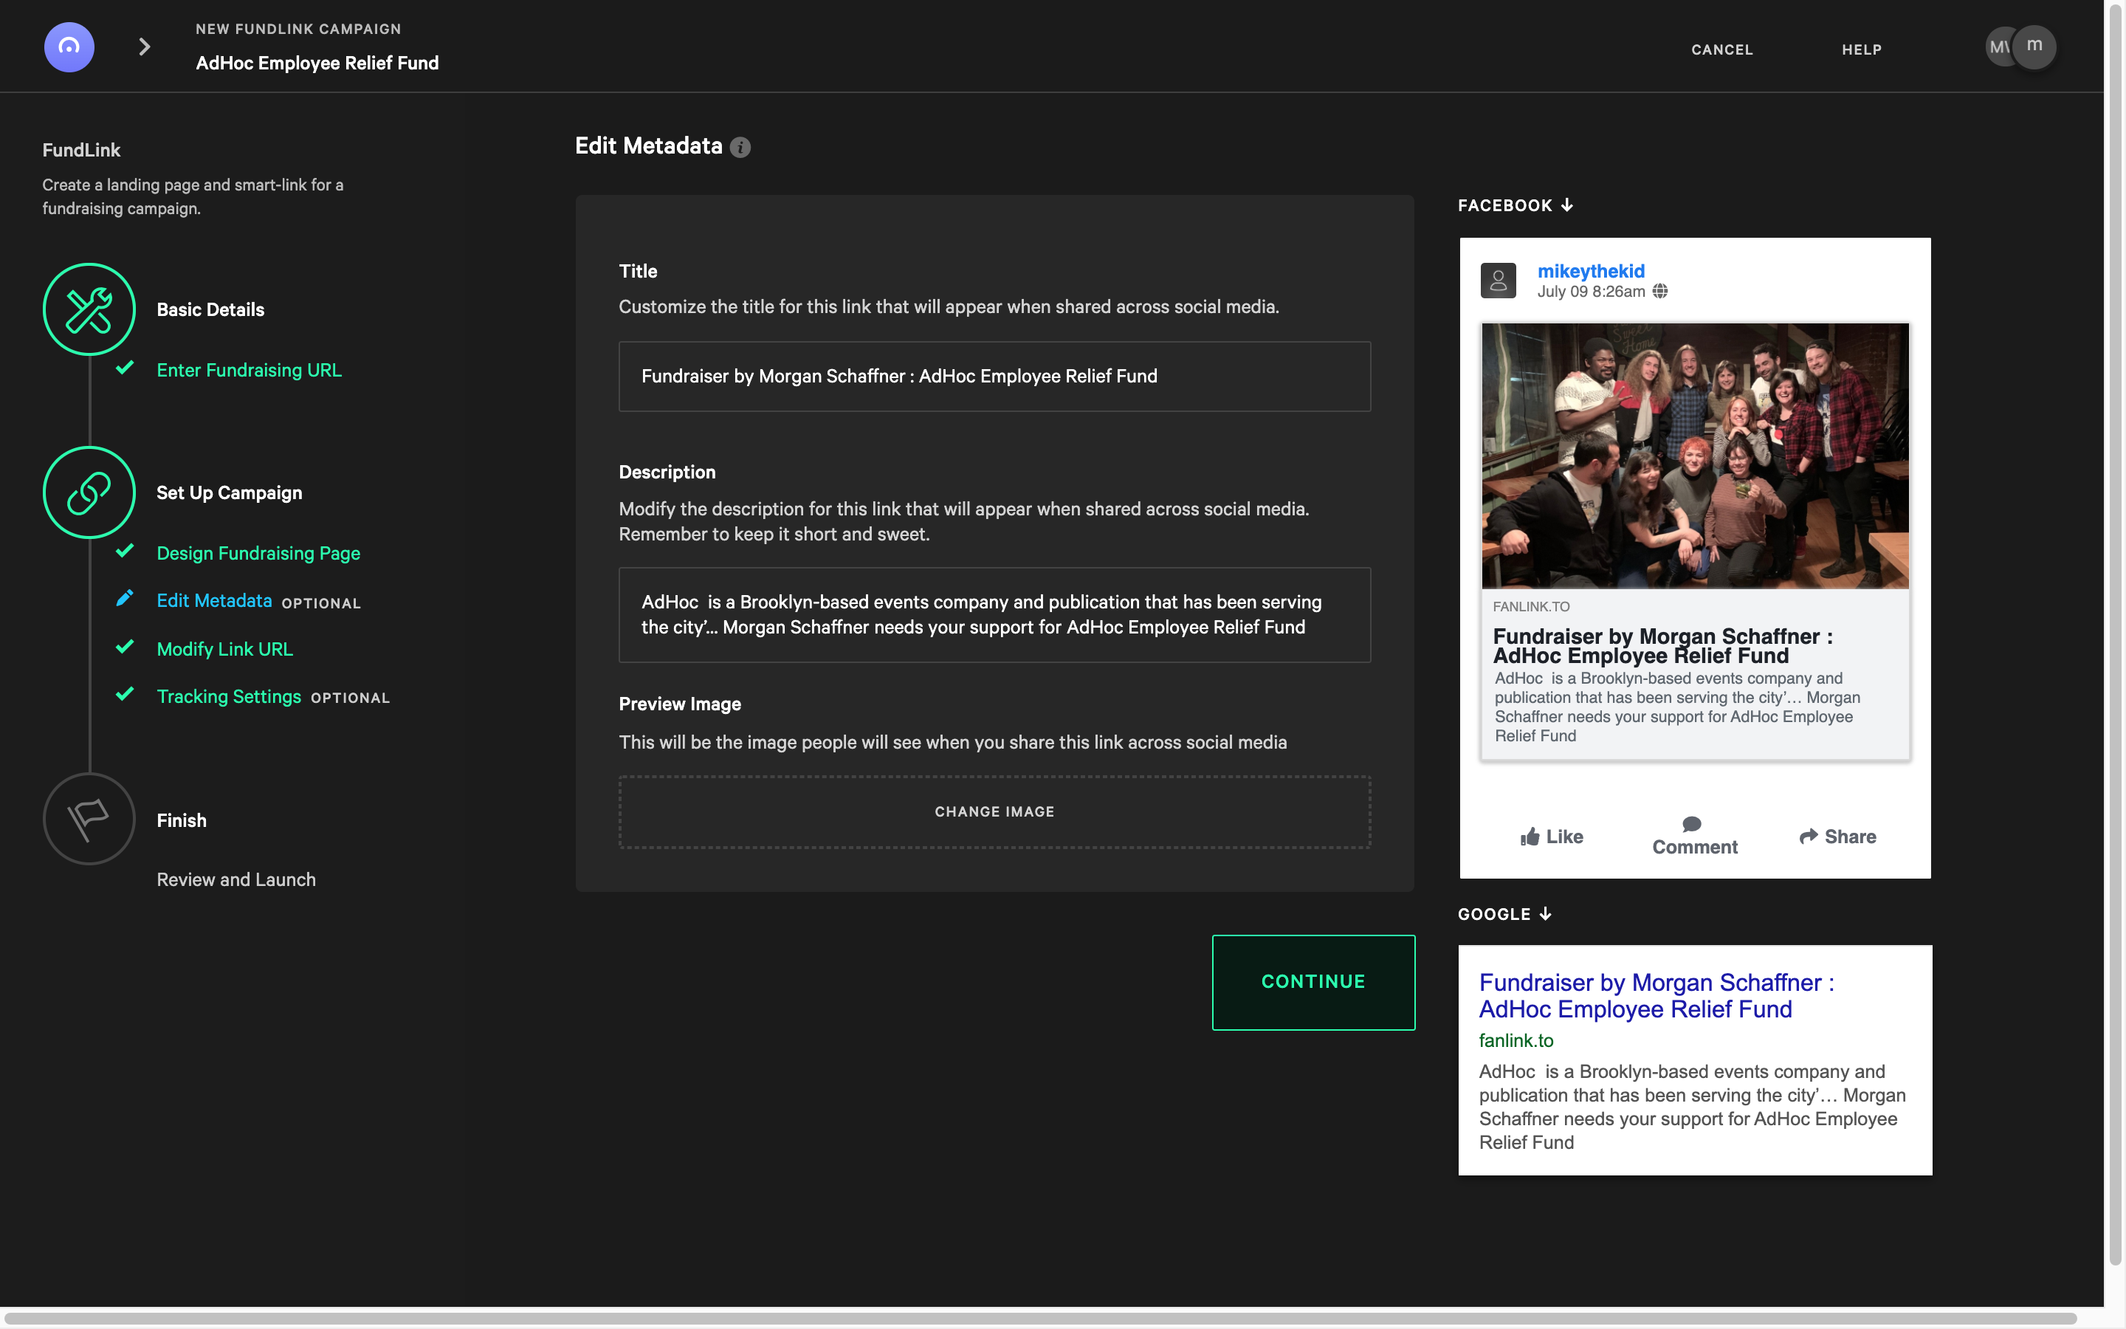The image size is (2126, 1329).
Task: Click the purple home logo icon
Action: (x=69, y=47)
